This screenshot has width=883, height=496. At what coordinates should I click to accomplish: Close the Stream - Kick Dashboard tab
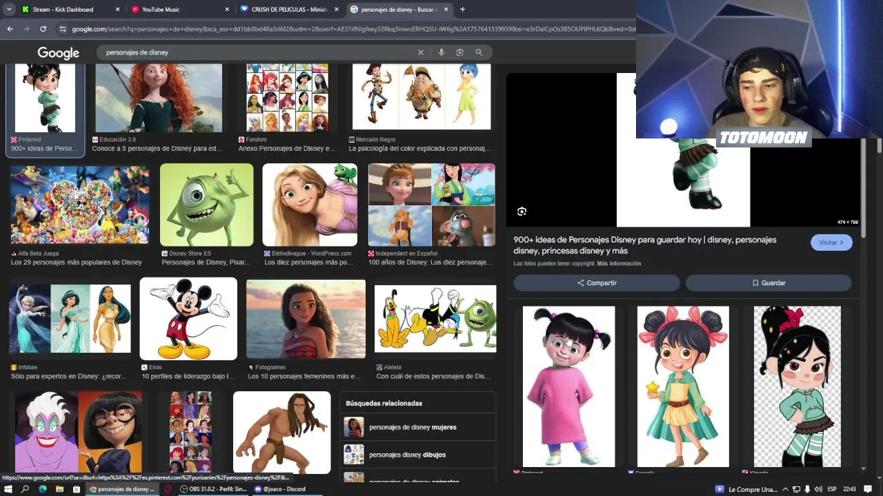click(117, 10)
